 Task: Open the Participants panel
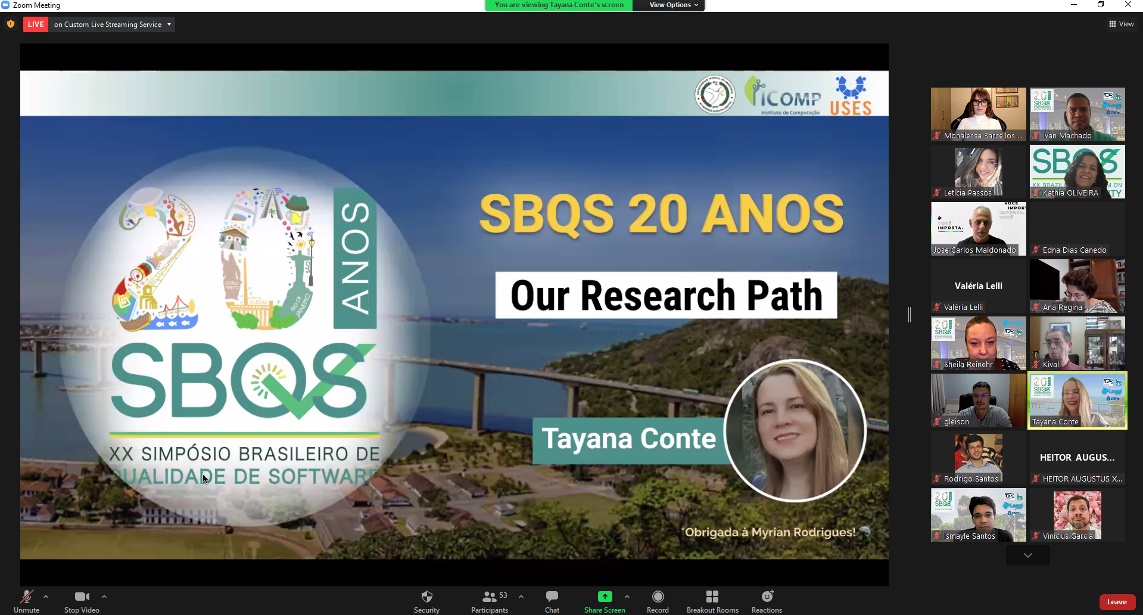(x=490, y=601)
